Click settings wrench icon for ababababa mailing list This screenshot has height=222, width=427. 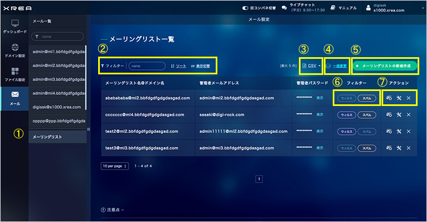[x=399, y=98]
